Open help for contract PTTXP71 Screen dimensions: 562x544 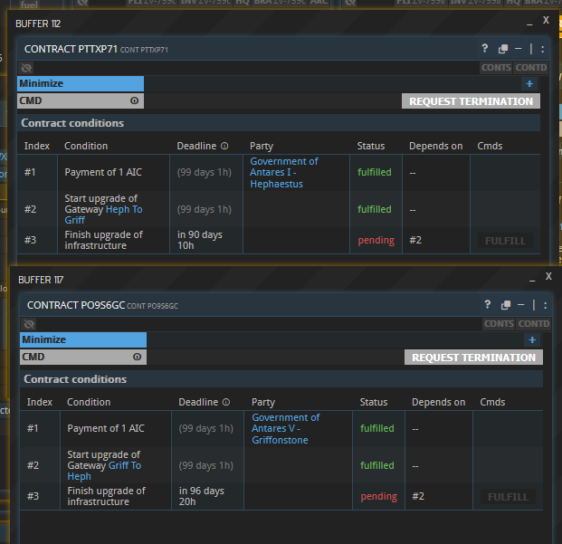click(485, 49)
